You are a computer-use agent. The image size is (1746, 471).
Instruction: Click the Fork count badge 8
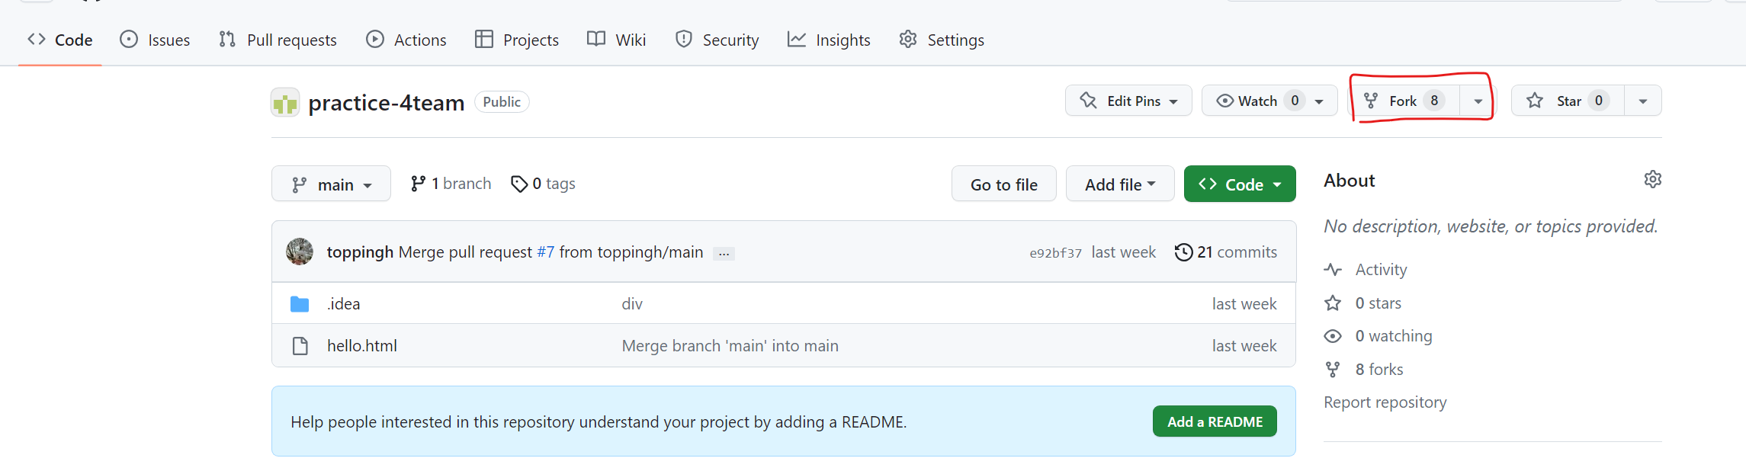pyautogui.click(x=1434, y=101)
